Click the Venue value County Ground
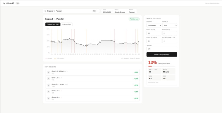The width and height of the screenshot is (222, 113). tap(120, 12)
